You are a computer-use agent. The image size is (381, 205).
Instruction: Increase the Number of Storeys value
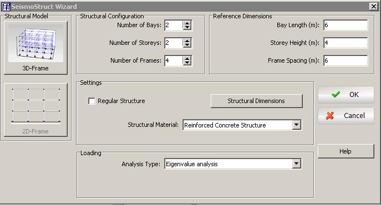pyautogui.click(x=187, y=41)
